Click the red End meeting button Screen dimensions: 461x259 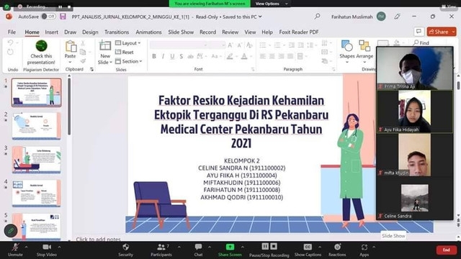447,250
